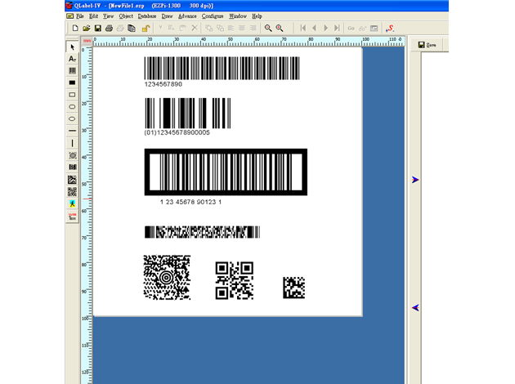
Task: Toggle the lock icon in toolbar
Action: coord(146,28)
